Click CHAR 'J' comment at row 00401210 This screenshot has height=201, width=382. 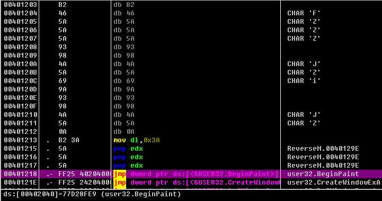tap(304, 115)
